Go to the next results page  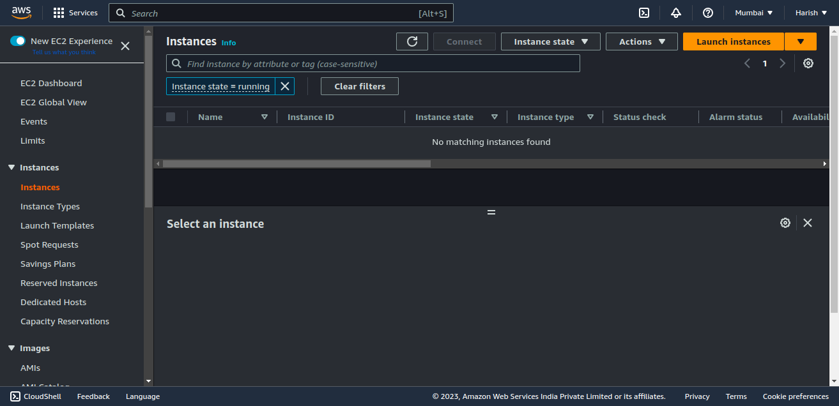click(782, 63)
